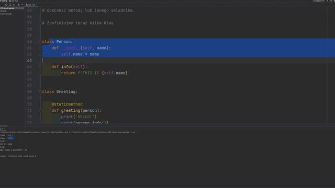This screenshot has width=335, height=188.
Task: Click the __init__ method name
Action: click(x=71, y=48)
